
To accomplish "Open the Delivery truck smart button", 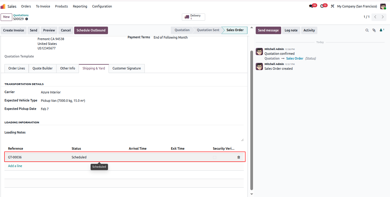I will pos(194,17).
